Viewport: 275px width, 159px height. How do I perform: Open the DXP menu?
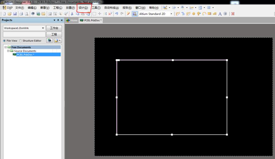(x=8, y=8)
